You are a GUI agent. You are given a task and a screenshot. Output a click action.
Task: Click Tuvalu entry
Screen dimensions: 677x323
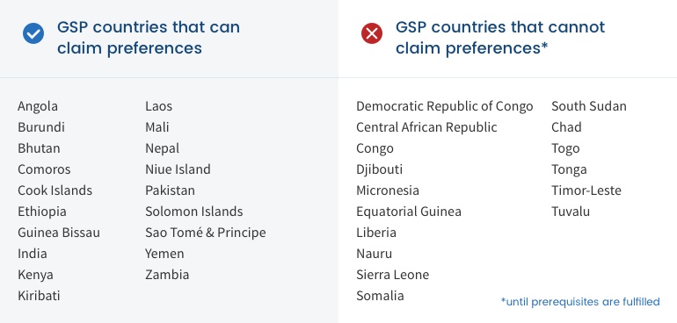coord(571,212)
